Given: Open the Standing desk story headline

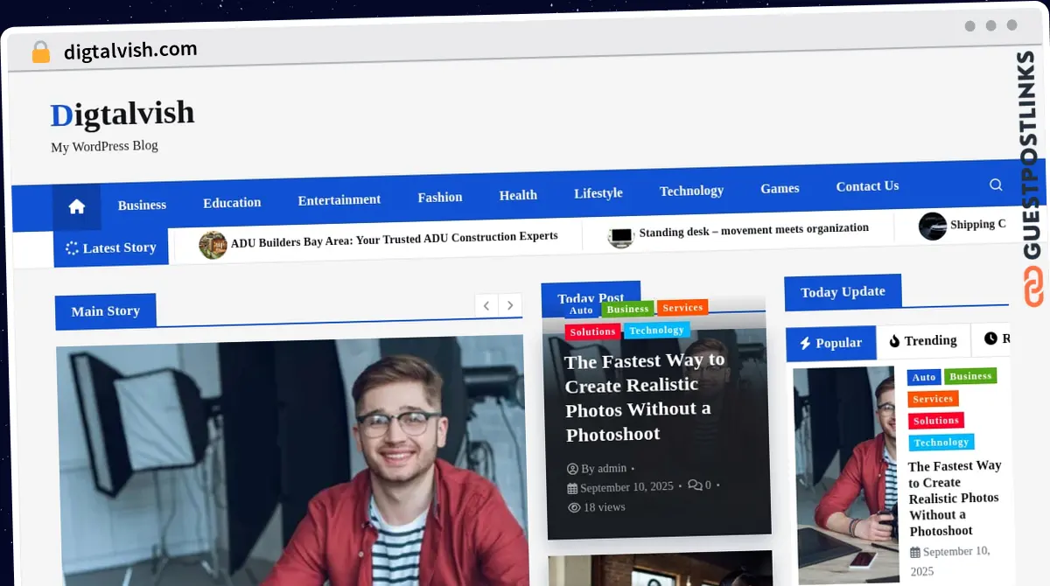Looking at the screenshot, I should click(753, 228).
